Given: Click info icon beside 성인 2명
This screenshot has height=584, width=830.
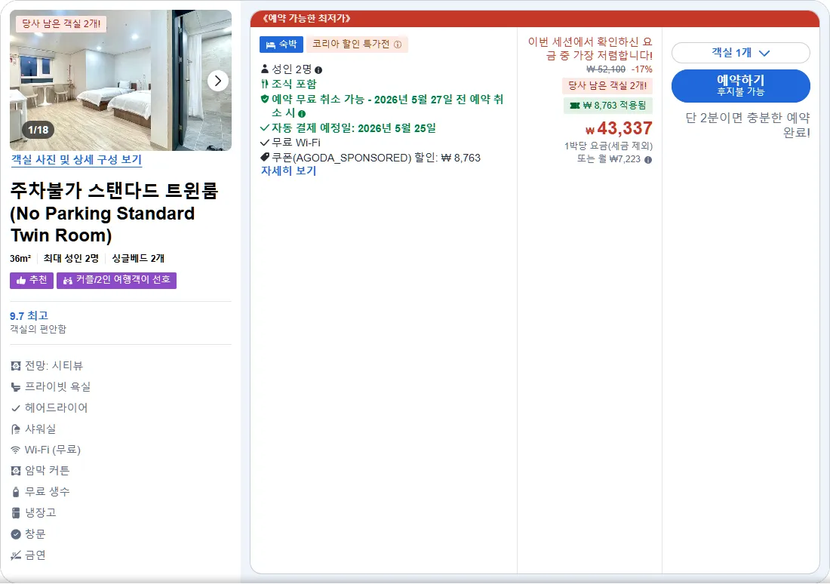Looking at the screenshot, I should point(318,70).
